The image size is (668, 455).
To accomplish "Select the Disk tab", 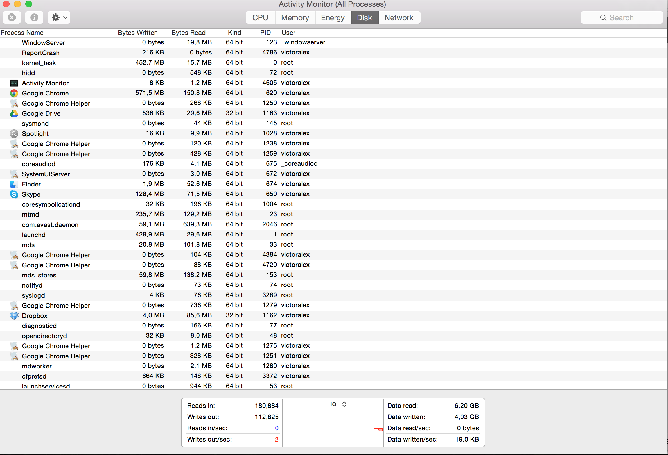I will point(364,17).
